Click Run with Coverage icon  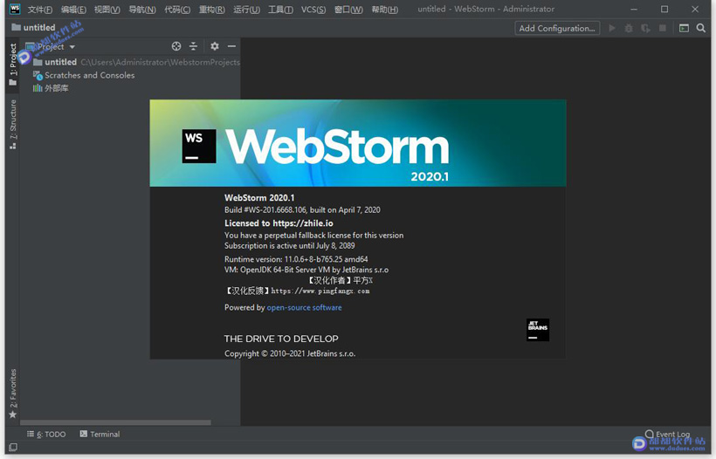coord(645,28)
